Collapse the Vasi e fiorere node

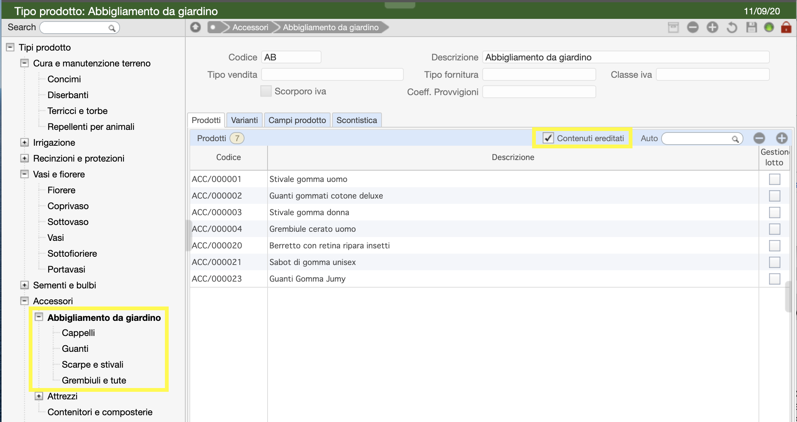pos(25,174)
